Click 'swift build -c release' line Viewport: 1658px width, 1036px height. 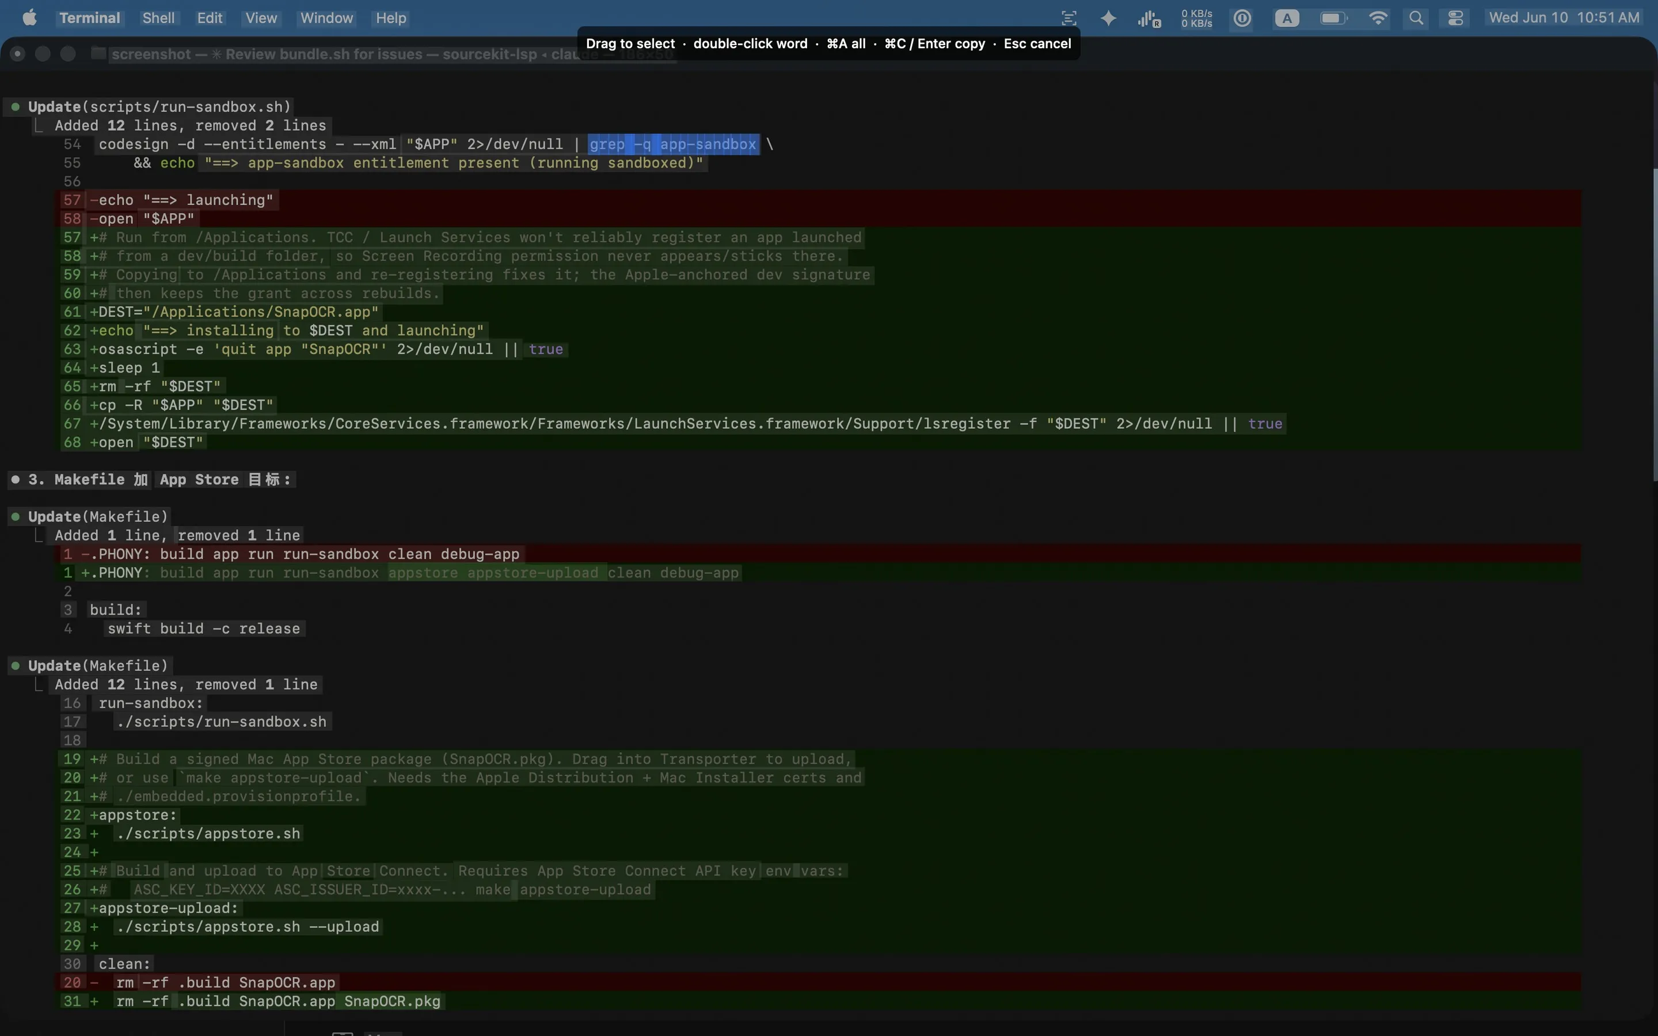point(203,629)
